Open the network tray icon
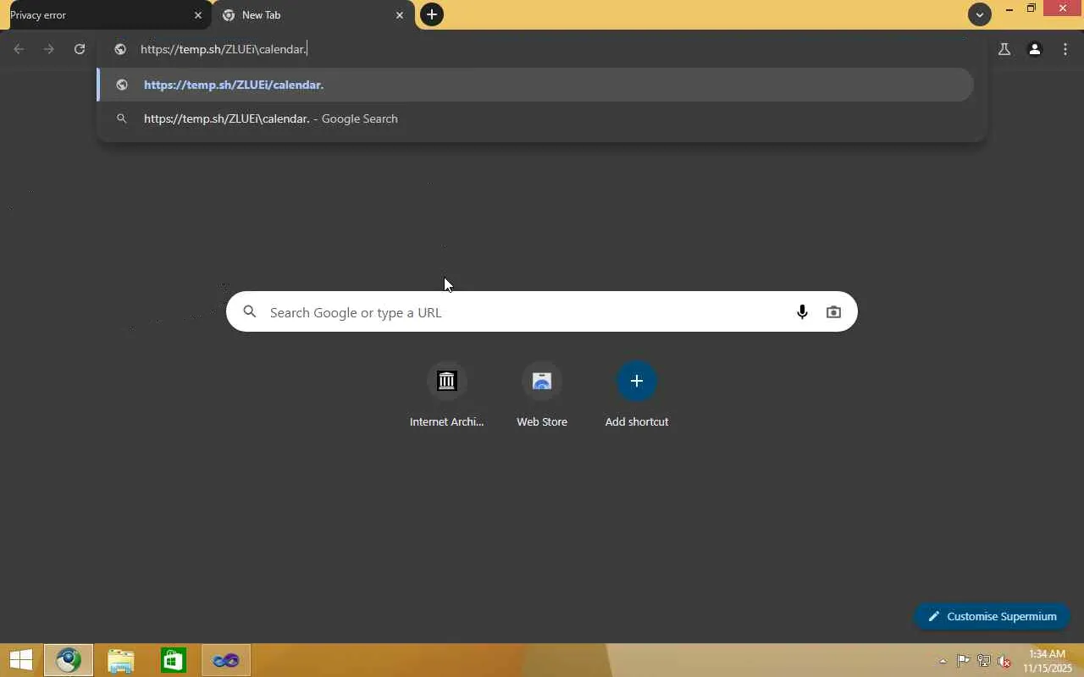1084x677 pixels. (x=984, y=661)
